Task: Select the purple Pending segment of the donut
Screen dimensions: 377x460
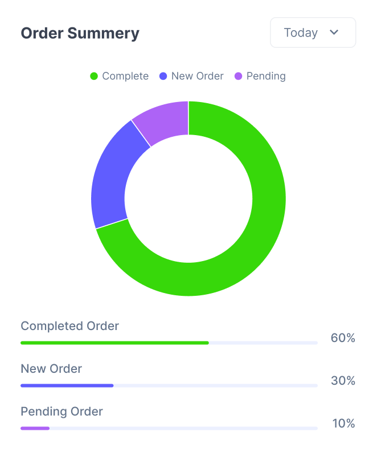Action: [165, 120]
